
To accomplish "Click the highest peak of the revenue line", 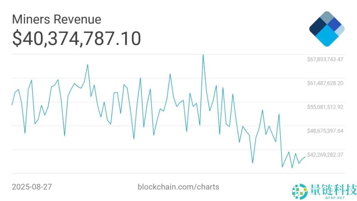I will click(x=203, y=55).
